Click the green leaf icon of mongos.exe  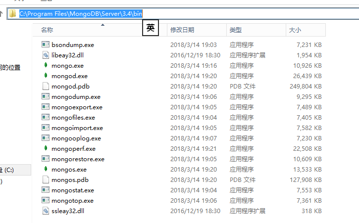46,169
